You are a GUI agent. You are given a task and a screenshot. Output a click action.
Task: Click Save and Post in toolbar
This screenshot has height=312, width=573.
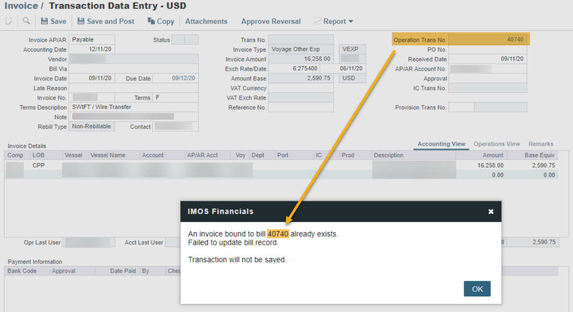[x=106, y=21]
